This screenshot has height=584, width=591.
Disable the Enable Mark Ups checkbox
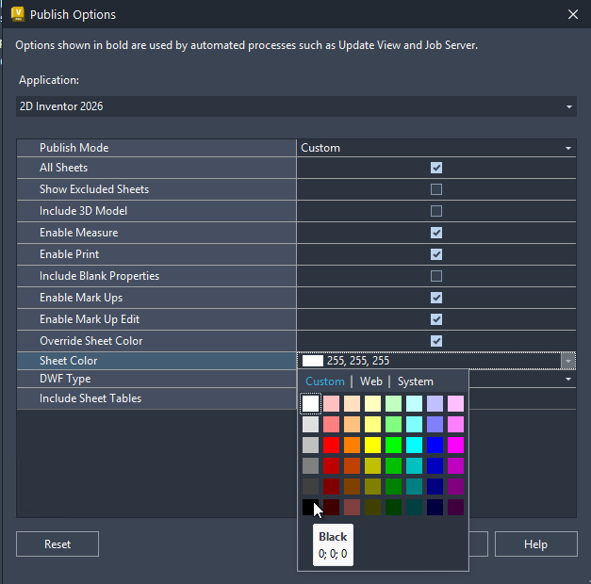[436, 298]
